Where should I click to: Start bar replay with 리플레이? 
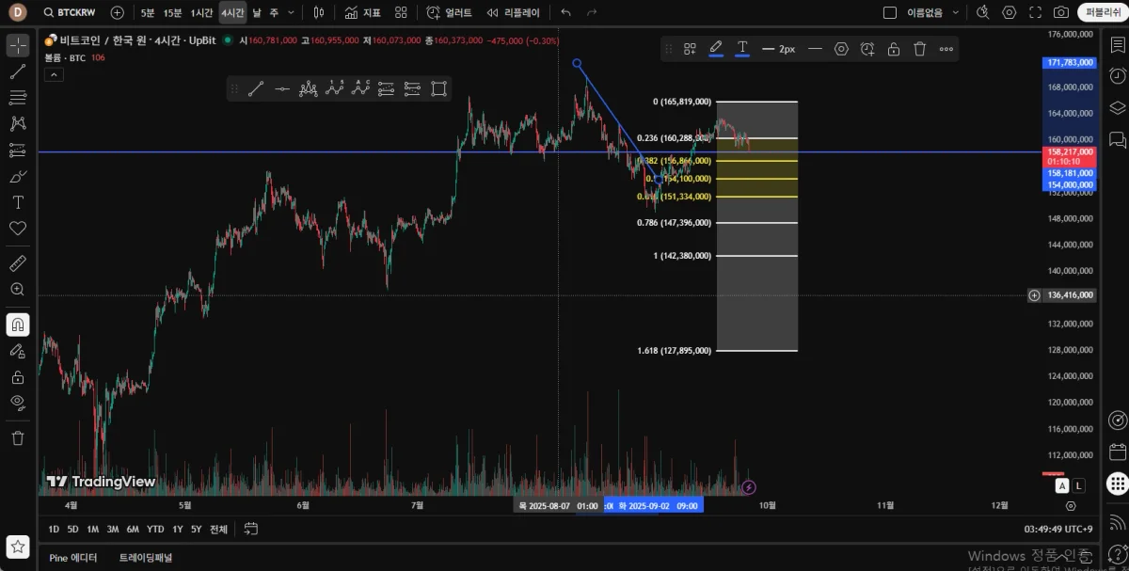click(x=513, y=12)
